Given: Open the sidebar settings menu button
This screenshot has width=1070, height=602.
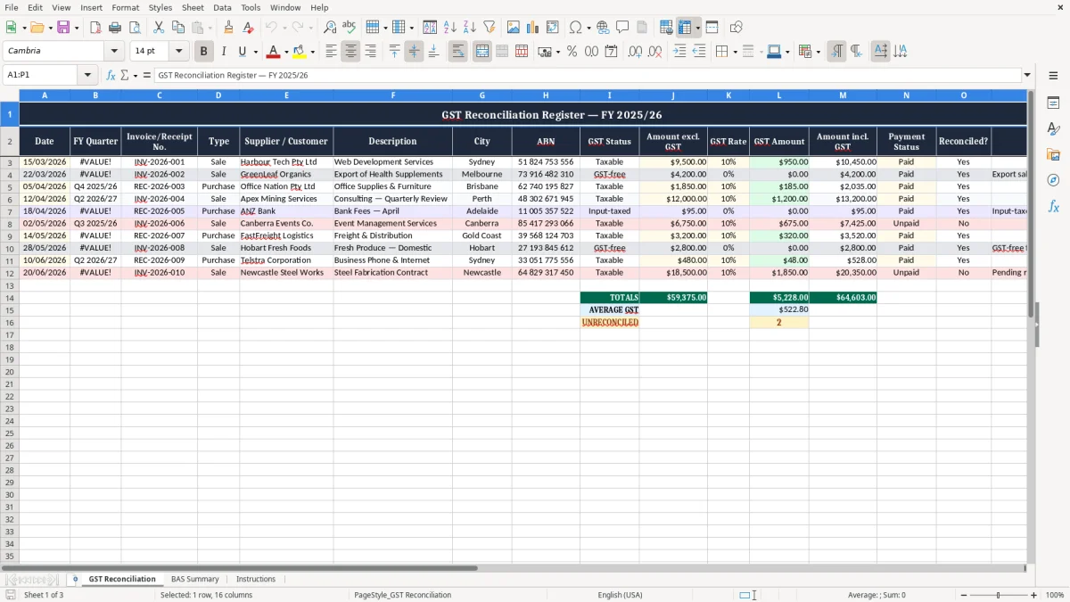Looking at the screenshot, I should [x=1053, y=75].
